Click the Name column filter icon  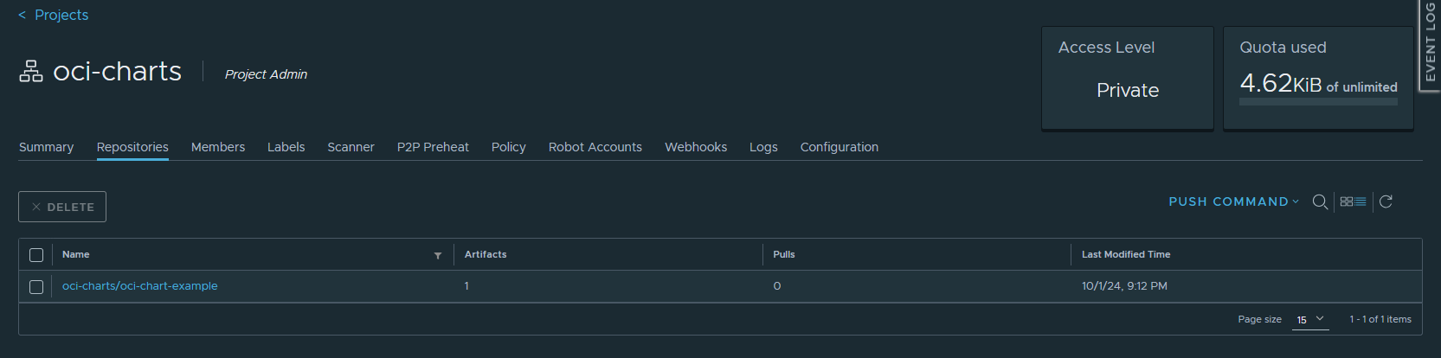(x=438, y=255)
